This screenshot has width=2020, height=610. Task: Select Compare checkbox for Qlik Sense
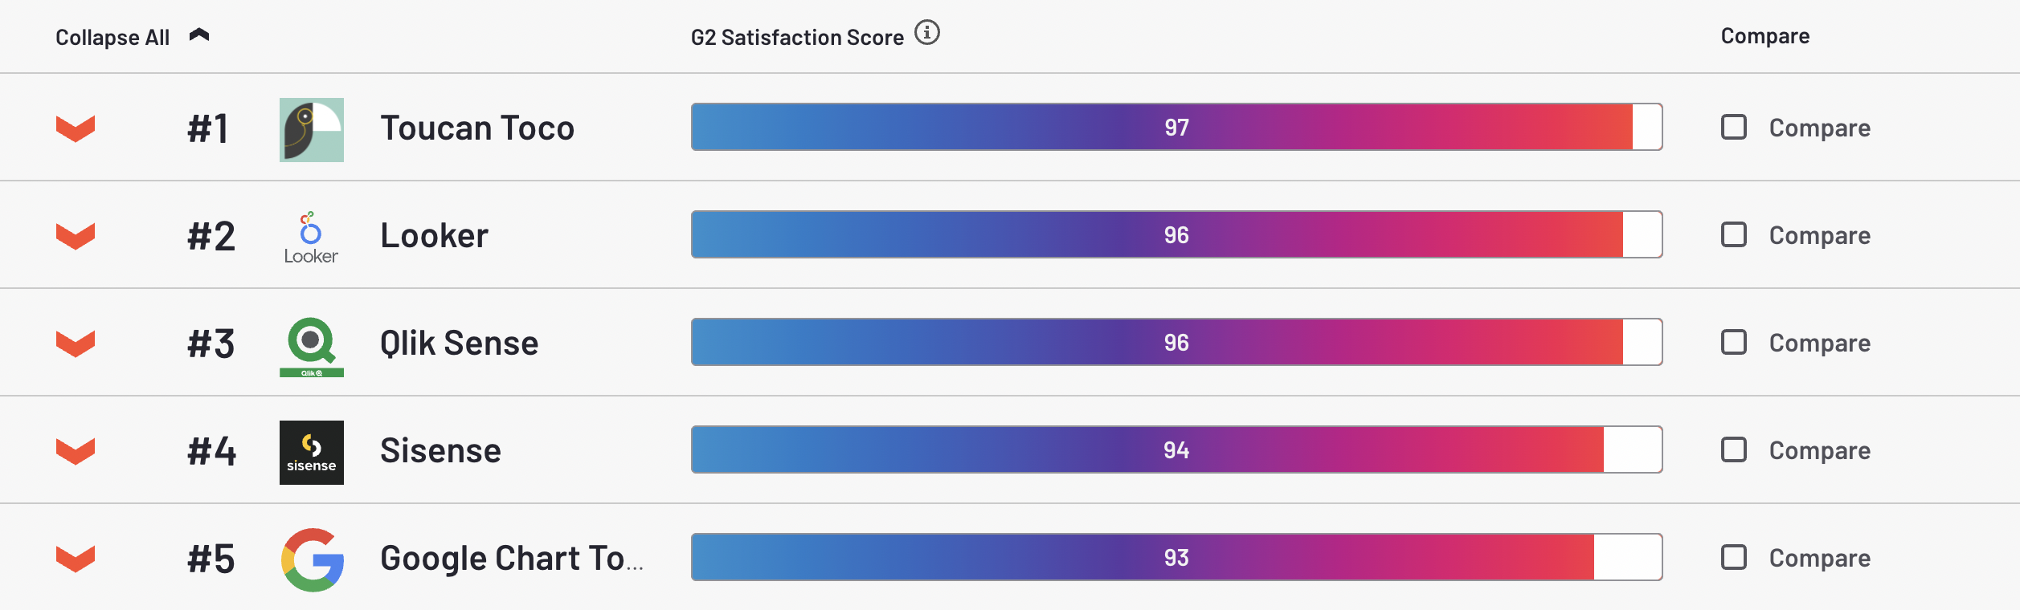(1733, 342)
